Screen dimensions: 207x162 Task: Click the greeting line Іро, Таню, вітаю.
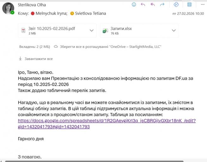35,72
